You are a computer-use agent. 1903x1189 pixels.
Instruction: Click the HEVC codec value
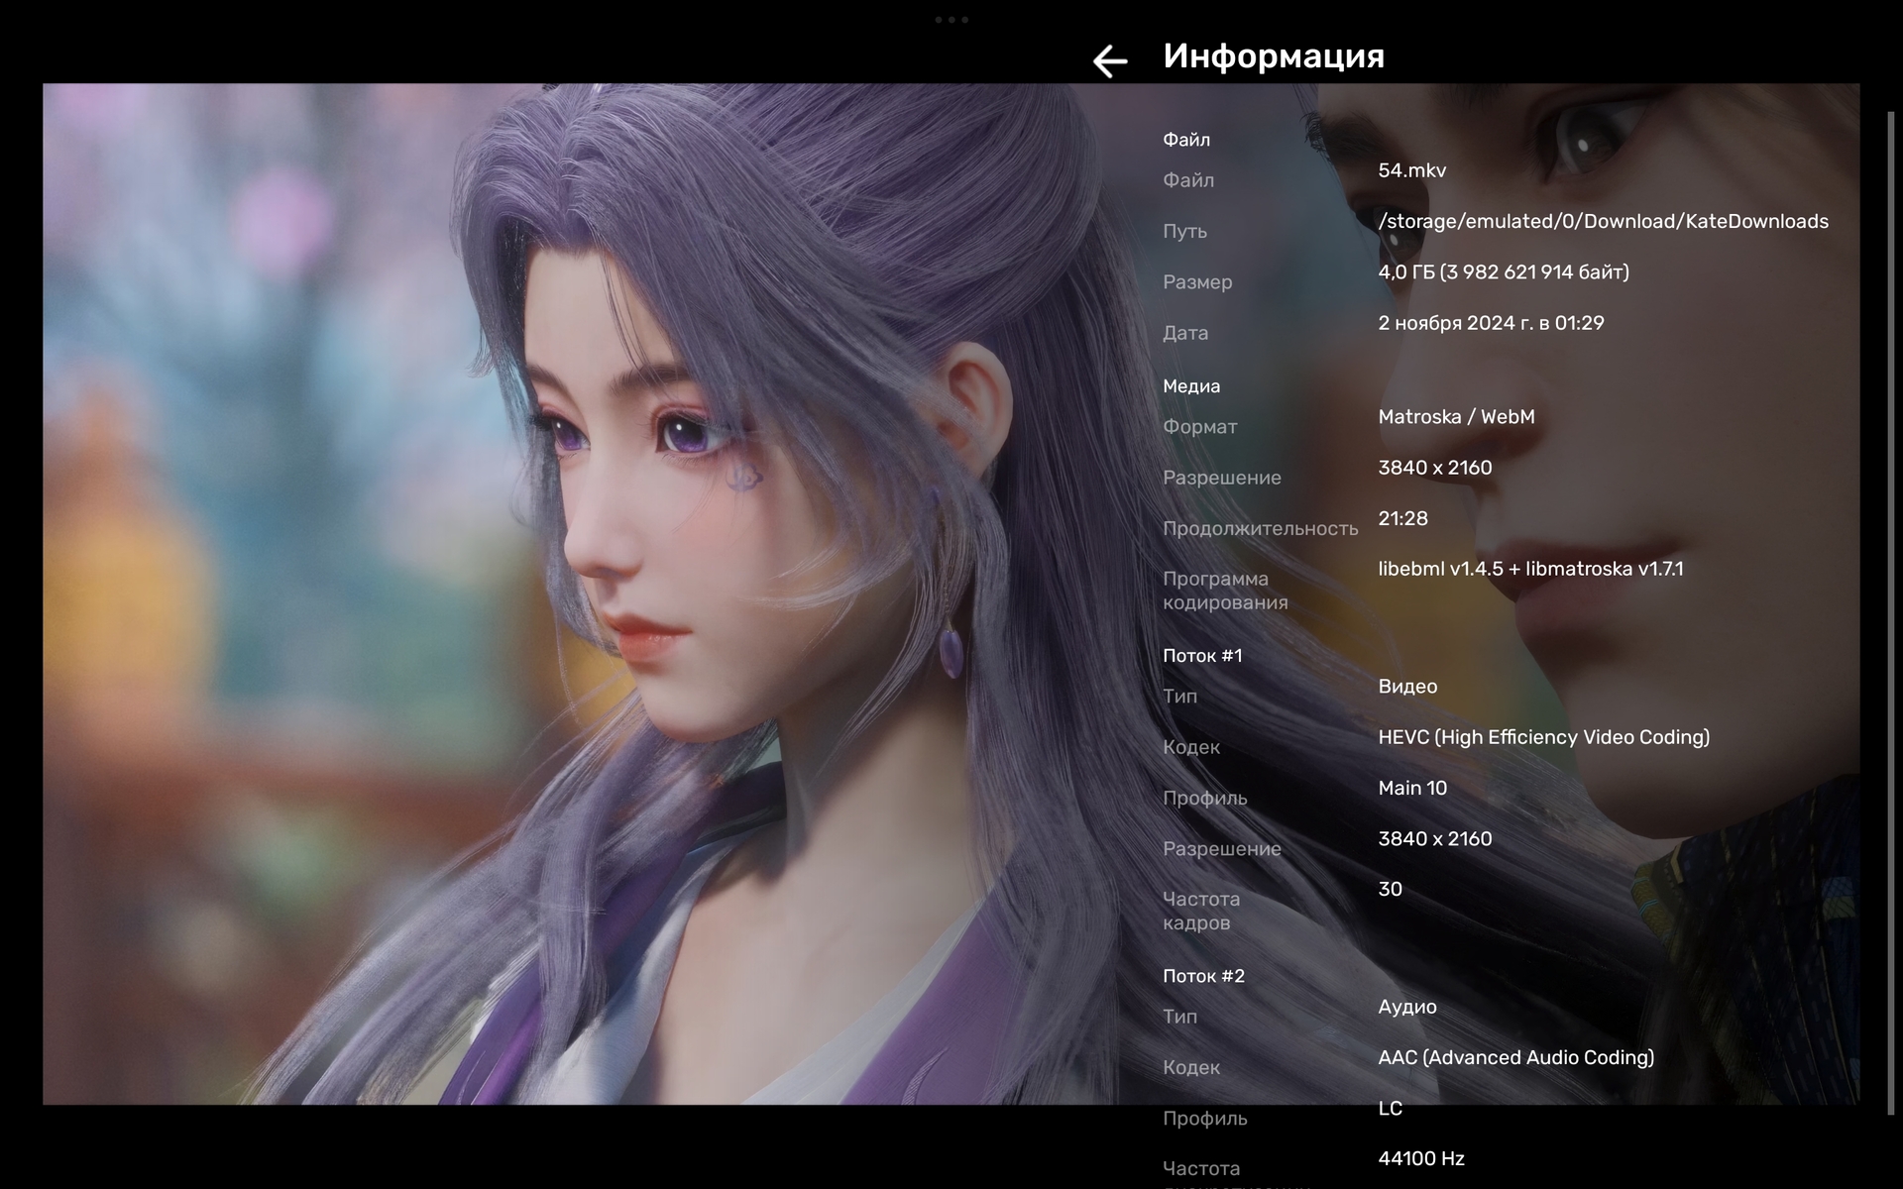click(1542, 737)
